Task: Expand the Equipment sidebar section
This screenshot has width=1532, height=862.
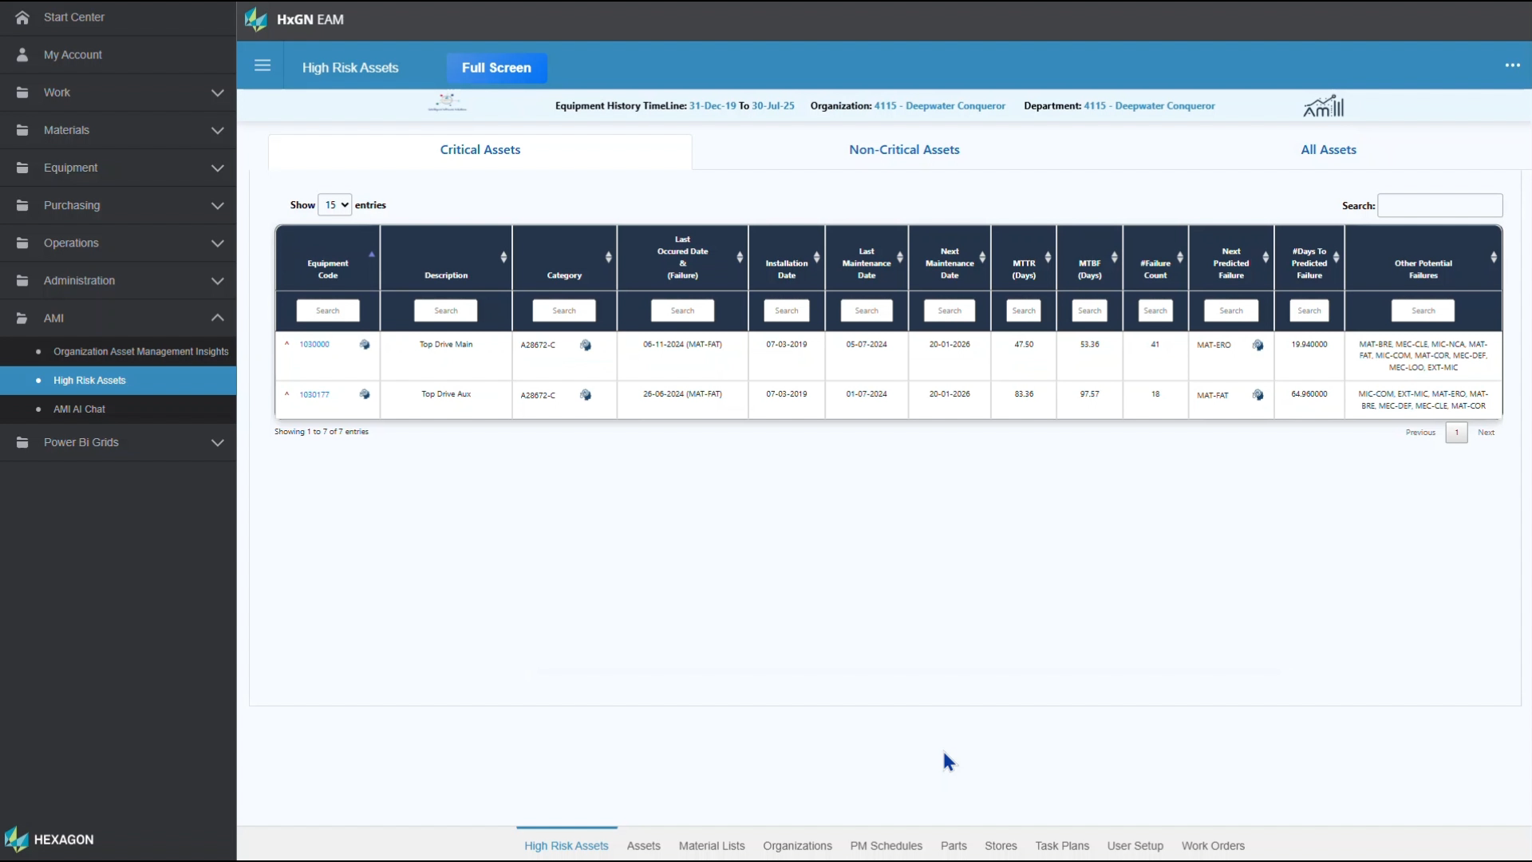Action: (218, 168)
